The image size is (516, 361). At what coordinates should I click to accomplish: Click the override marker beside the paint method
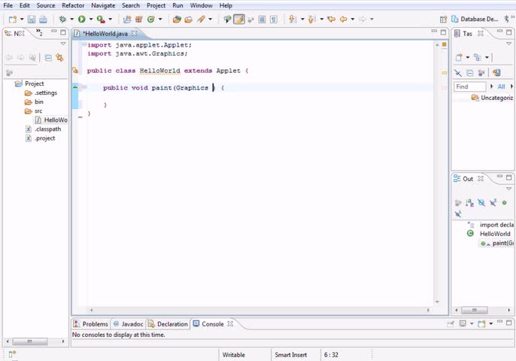point(75,87)
